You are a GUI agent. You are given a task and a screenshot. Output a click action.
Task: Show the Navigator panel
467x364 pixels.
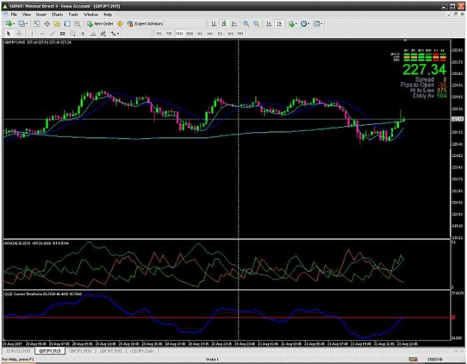[x=57, y=23]
